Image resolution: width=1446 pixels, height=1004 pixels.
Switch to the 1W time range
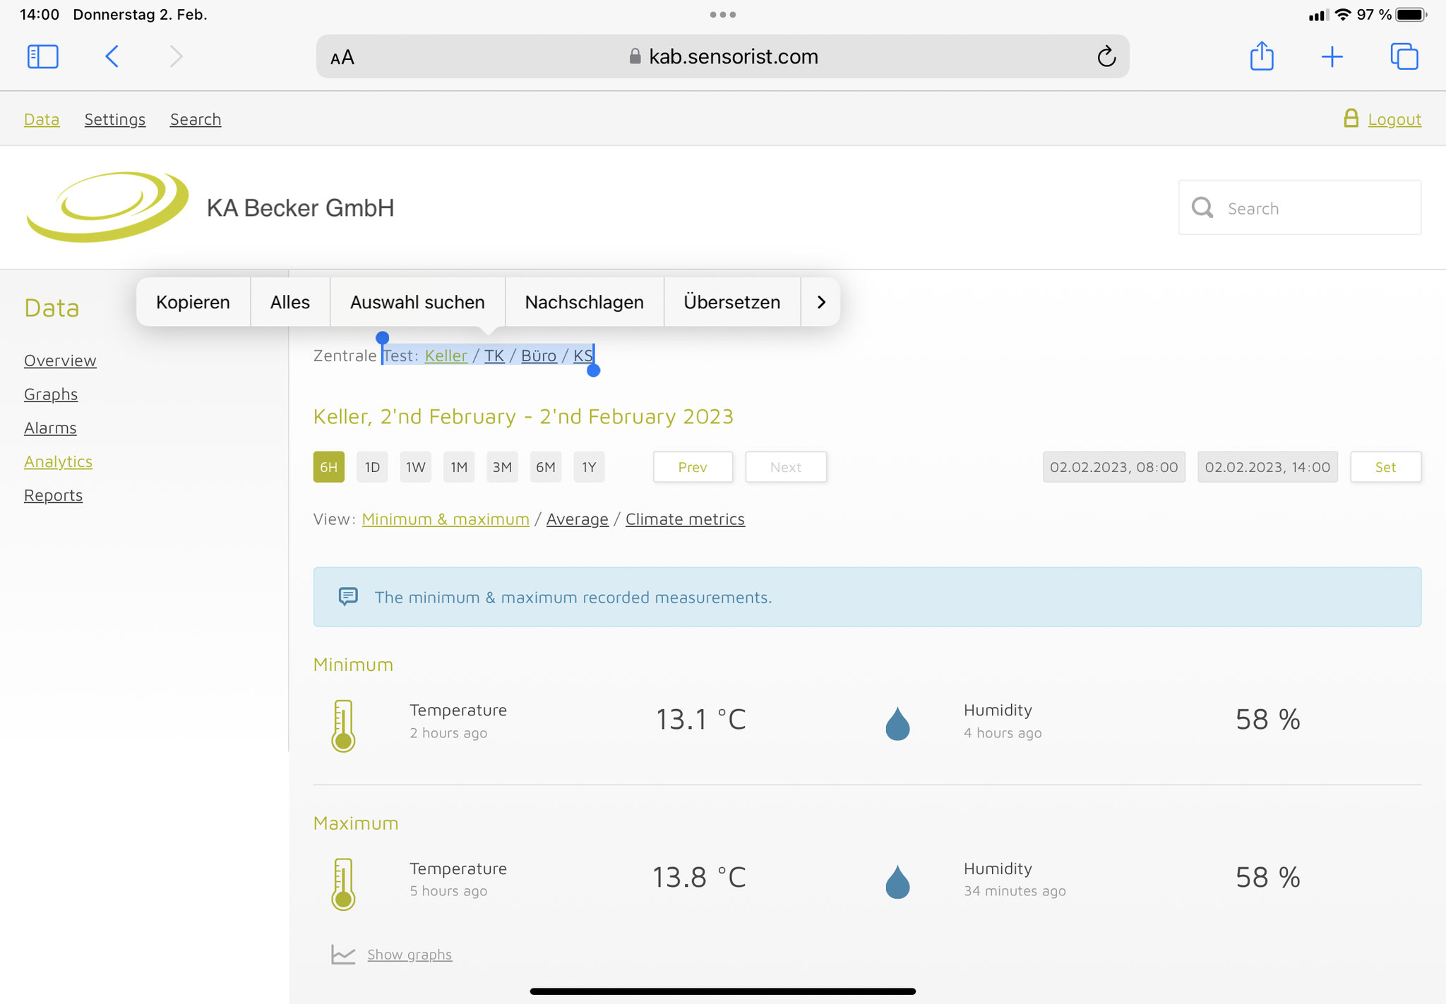(x=416, y=467)
